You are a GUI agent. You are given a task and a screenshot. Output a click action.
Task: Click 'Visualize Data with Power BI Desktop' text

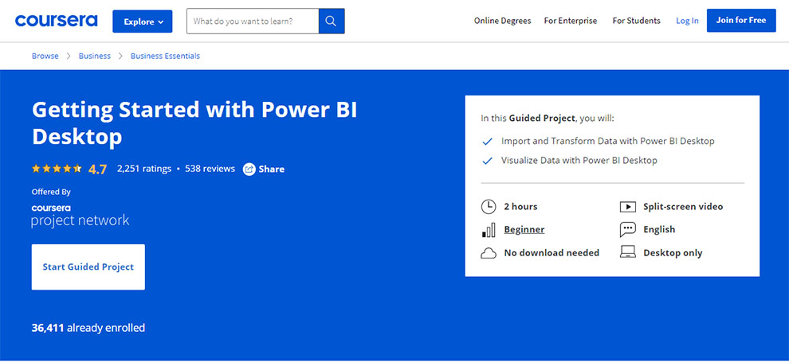pos(579,161)
